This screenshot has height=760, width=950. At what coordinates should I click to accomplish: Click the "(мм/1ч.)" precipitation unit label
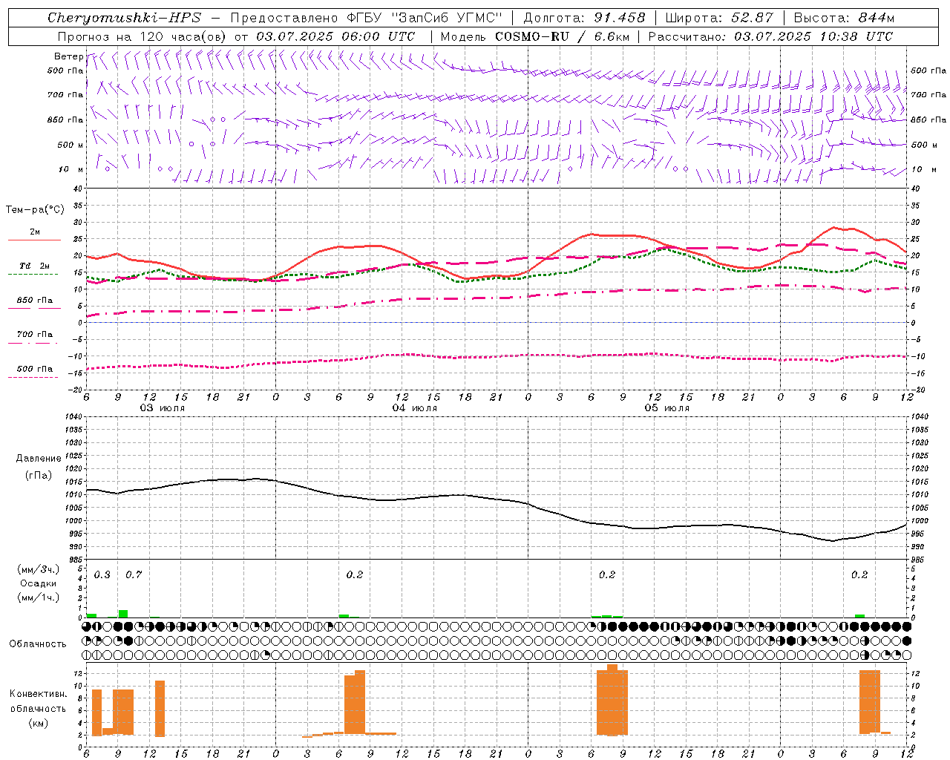[38, 597]
